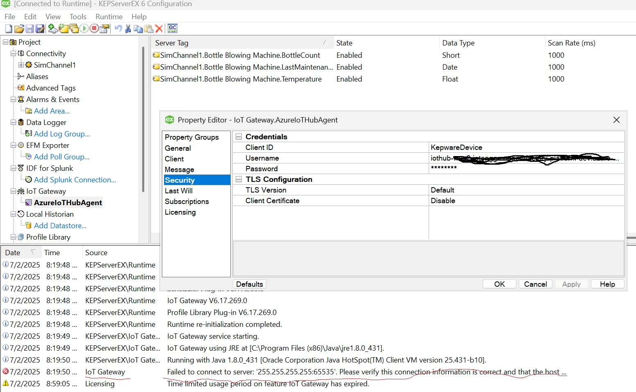636x392 pixels.
Task: Click the SimChannel1 gear icon in tree
Action: coord(29,65)
